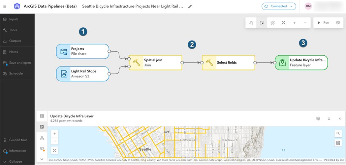Image resolution: width=346 pixels, height=165 pixels.
Task: Click the Select fields hammer icon
Action: tap(209, 63)
